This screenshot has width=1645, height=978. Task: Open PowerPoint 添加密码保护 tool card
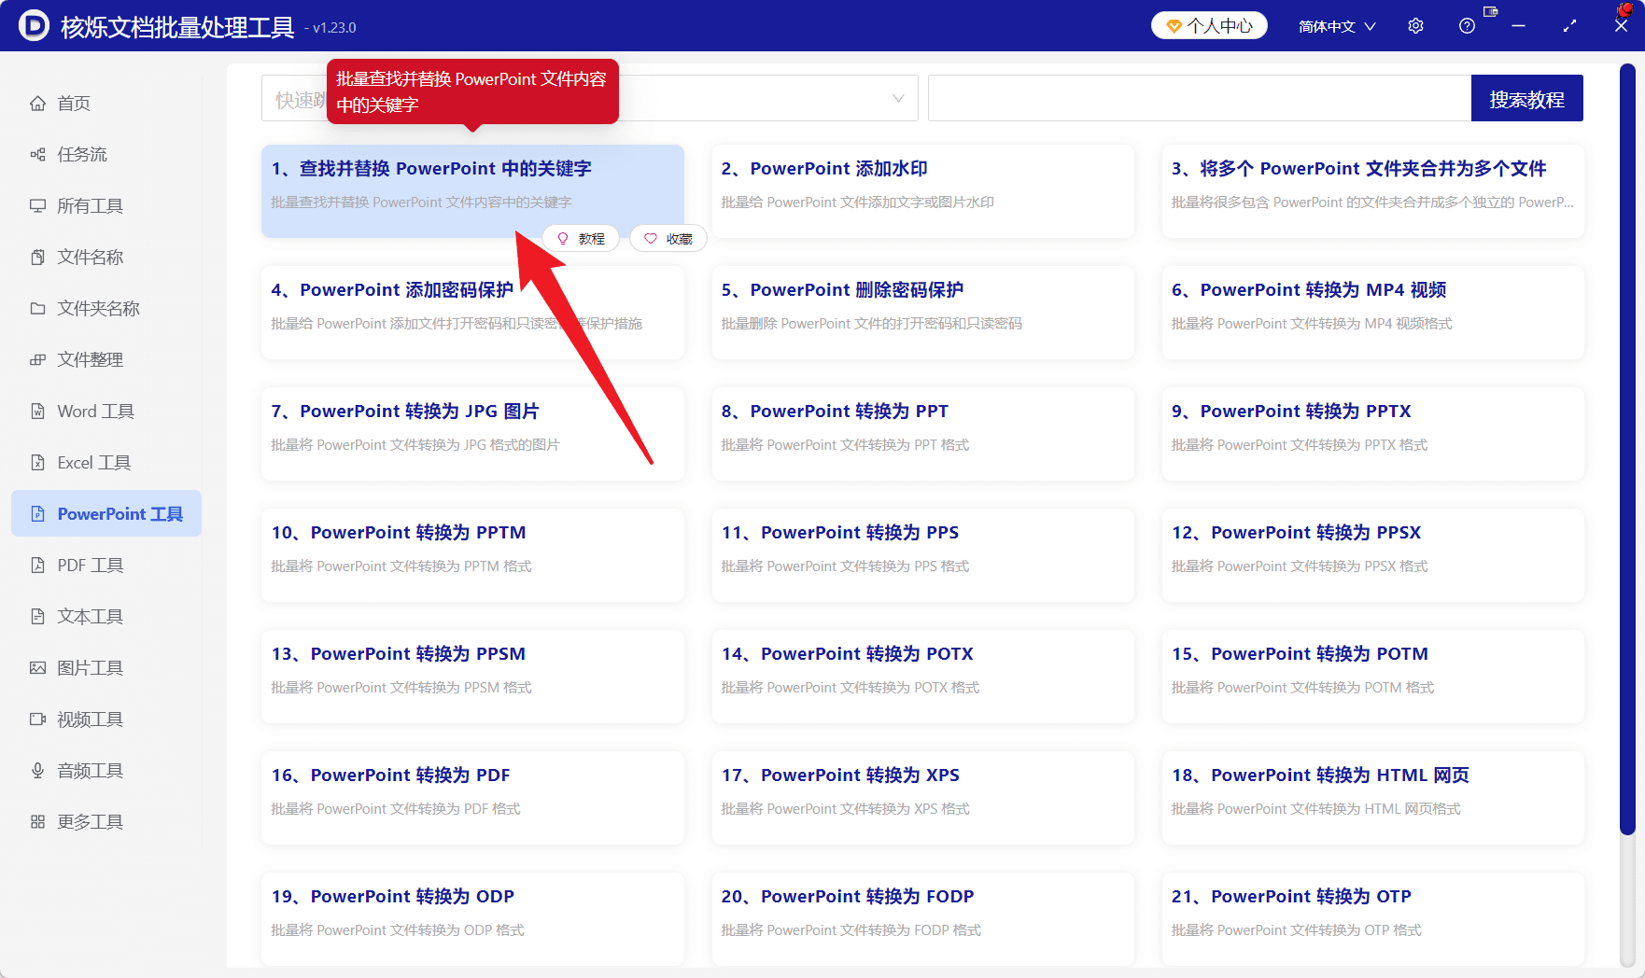472,313
